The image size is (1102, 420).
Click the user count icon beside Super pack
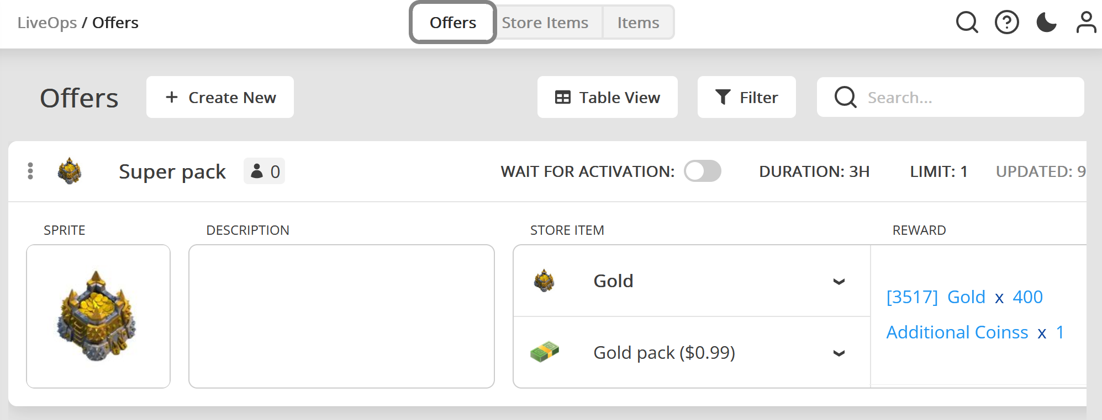point(257,171)
